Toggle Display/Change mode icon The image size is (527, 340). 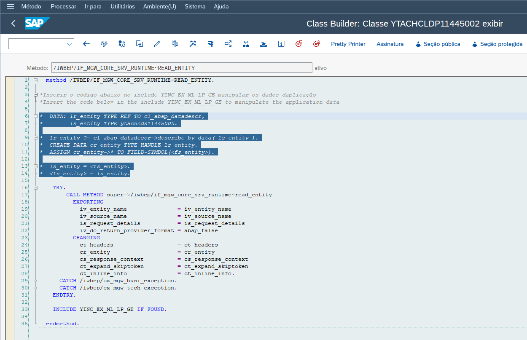pos(104,44)
